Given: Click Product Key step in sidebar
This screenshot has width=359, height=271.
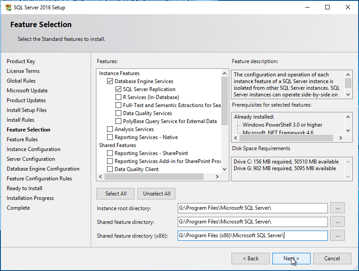Looking at the screenshot, I should [21, 61].
